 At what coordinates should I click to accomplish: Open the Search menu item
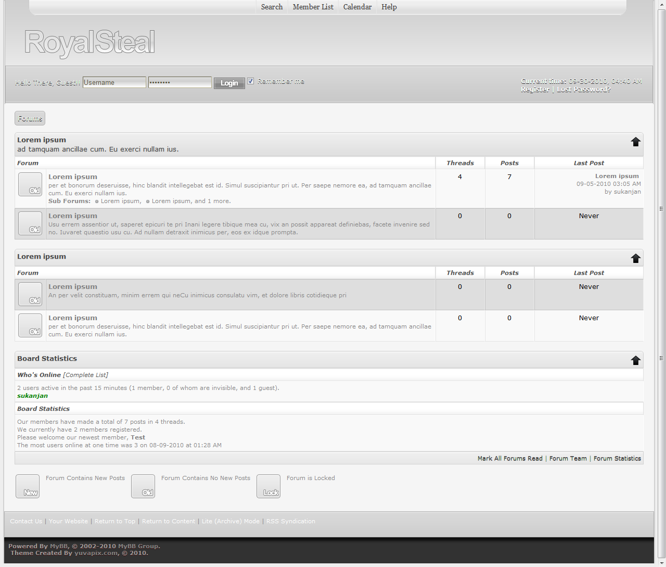pyautogui.click(x=272, y=7)
